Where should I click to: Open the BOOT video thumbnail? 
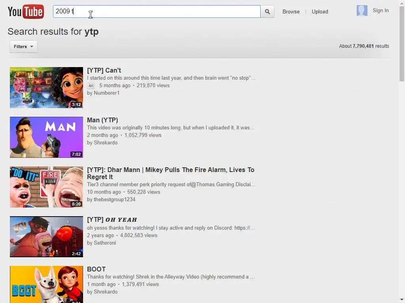(x=47, y=284)
